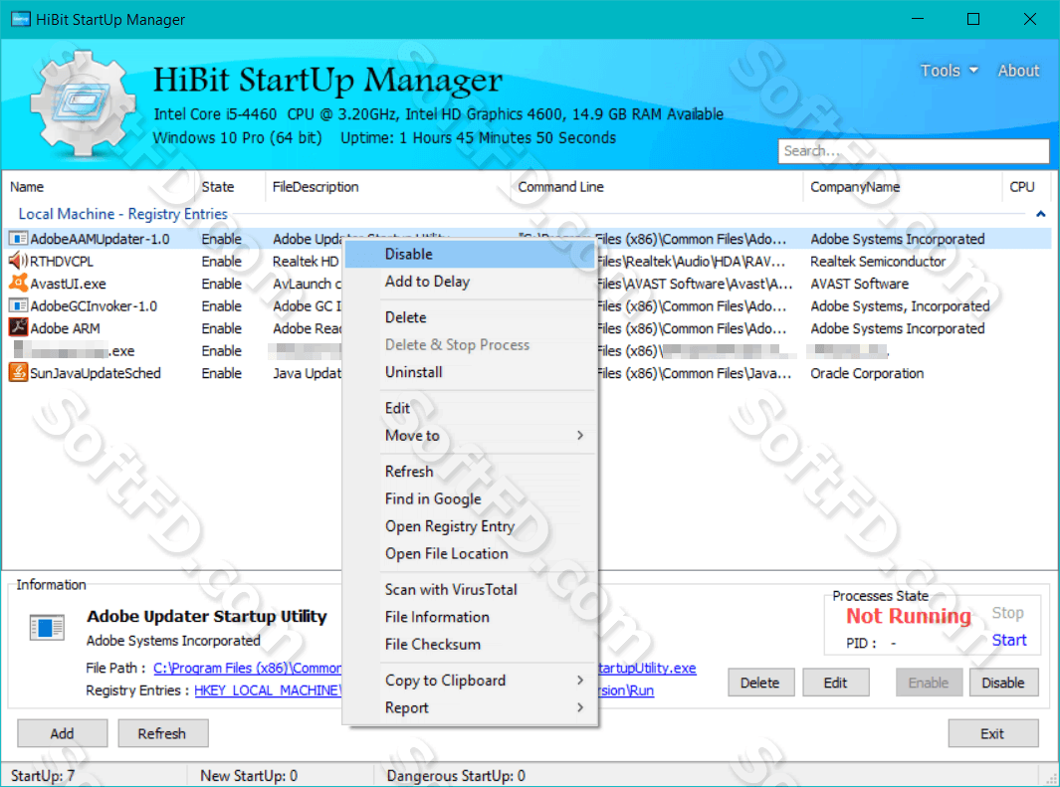The image size is (1060, 787).
Task: Select the AvastUI.exe entry text
Action: pos(69,284)
